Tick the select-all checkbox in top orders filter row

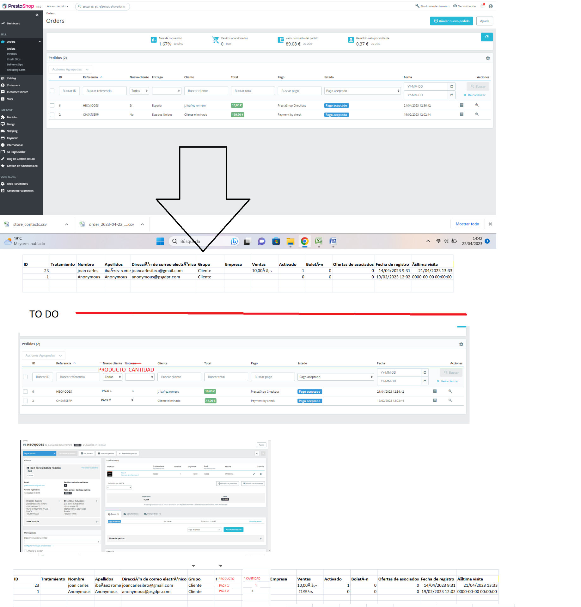pyautogui.click(x=52, y=91)
